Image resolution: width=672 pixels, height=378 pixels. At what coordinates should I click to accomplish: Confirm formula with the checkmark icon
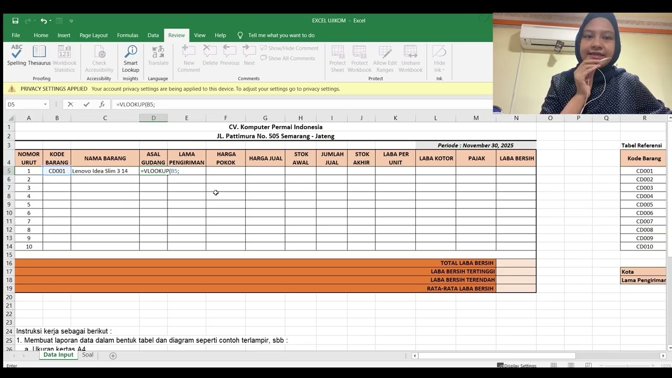(x=87, y=104)
